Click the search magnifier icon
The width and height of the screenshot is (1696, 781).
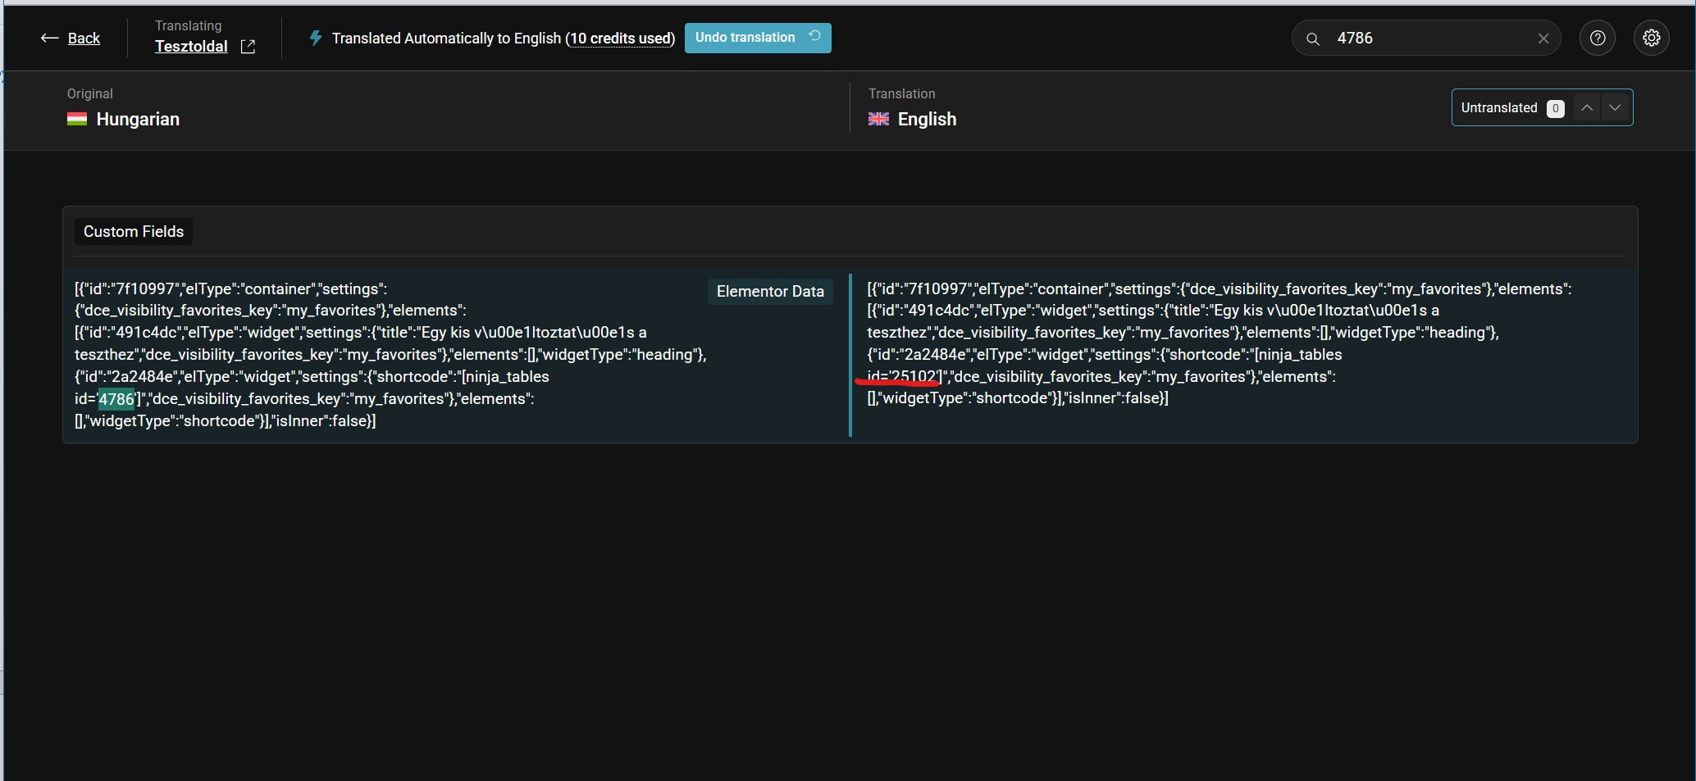point(1313,39)
